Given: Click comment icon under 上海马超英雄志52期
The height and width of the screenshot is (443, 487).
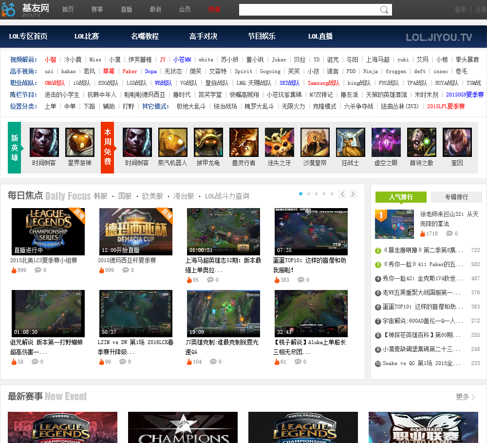Looking at the screenshot, I should (210, 279).
